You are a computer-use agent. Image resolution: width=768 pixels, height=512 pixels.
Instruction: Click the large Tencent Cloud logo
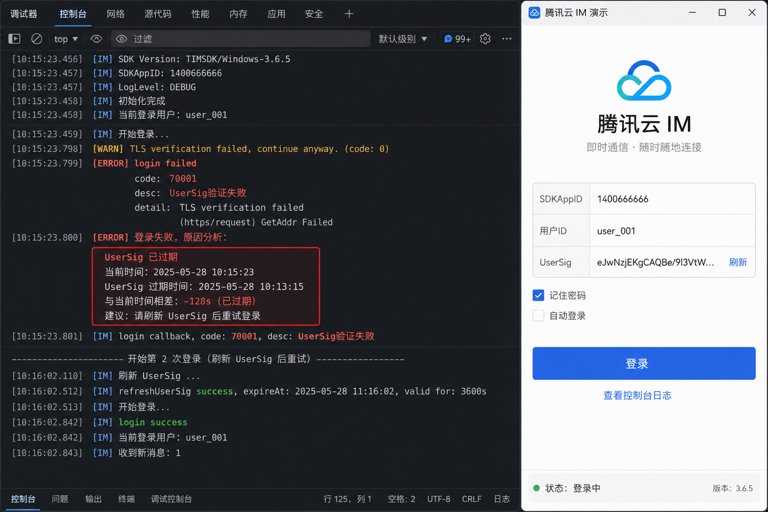tap(644, 80)
